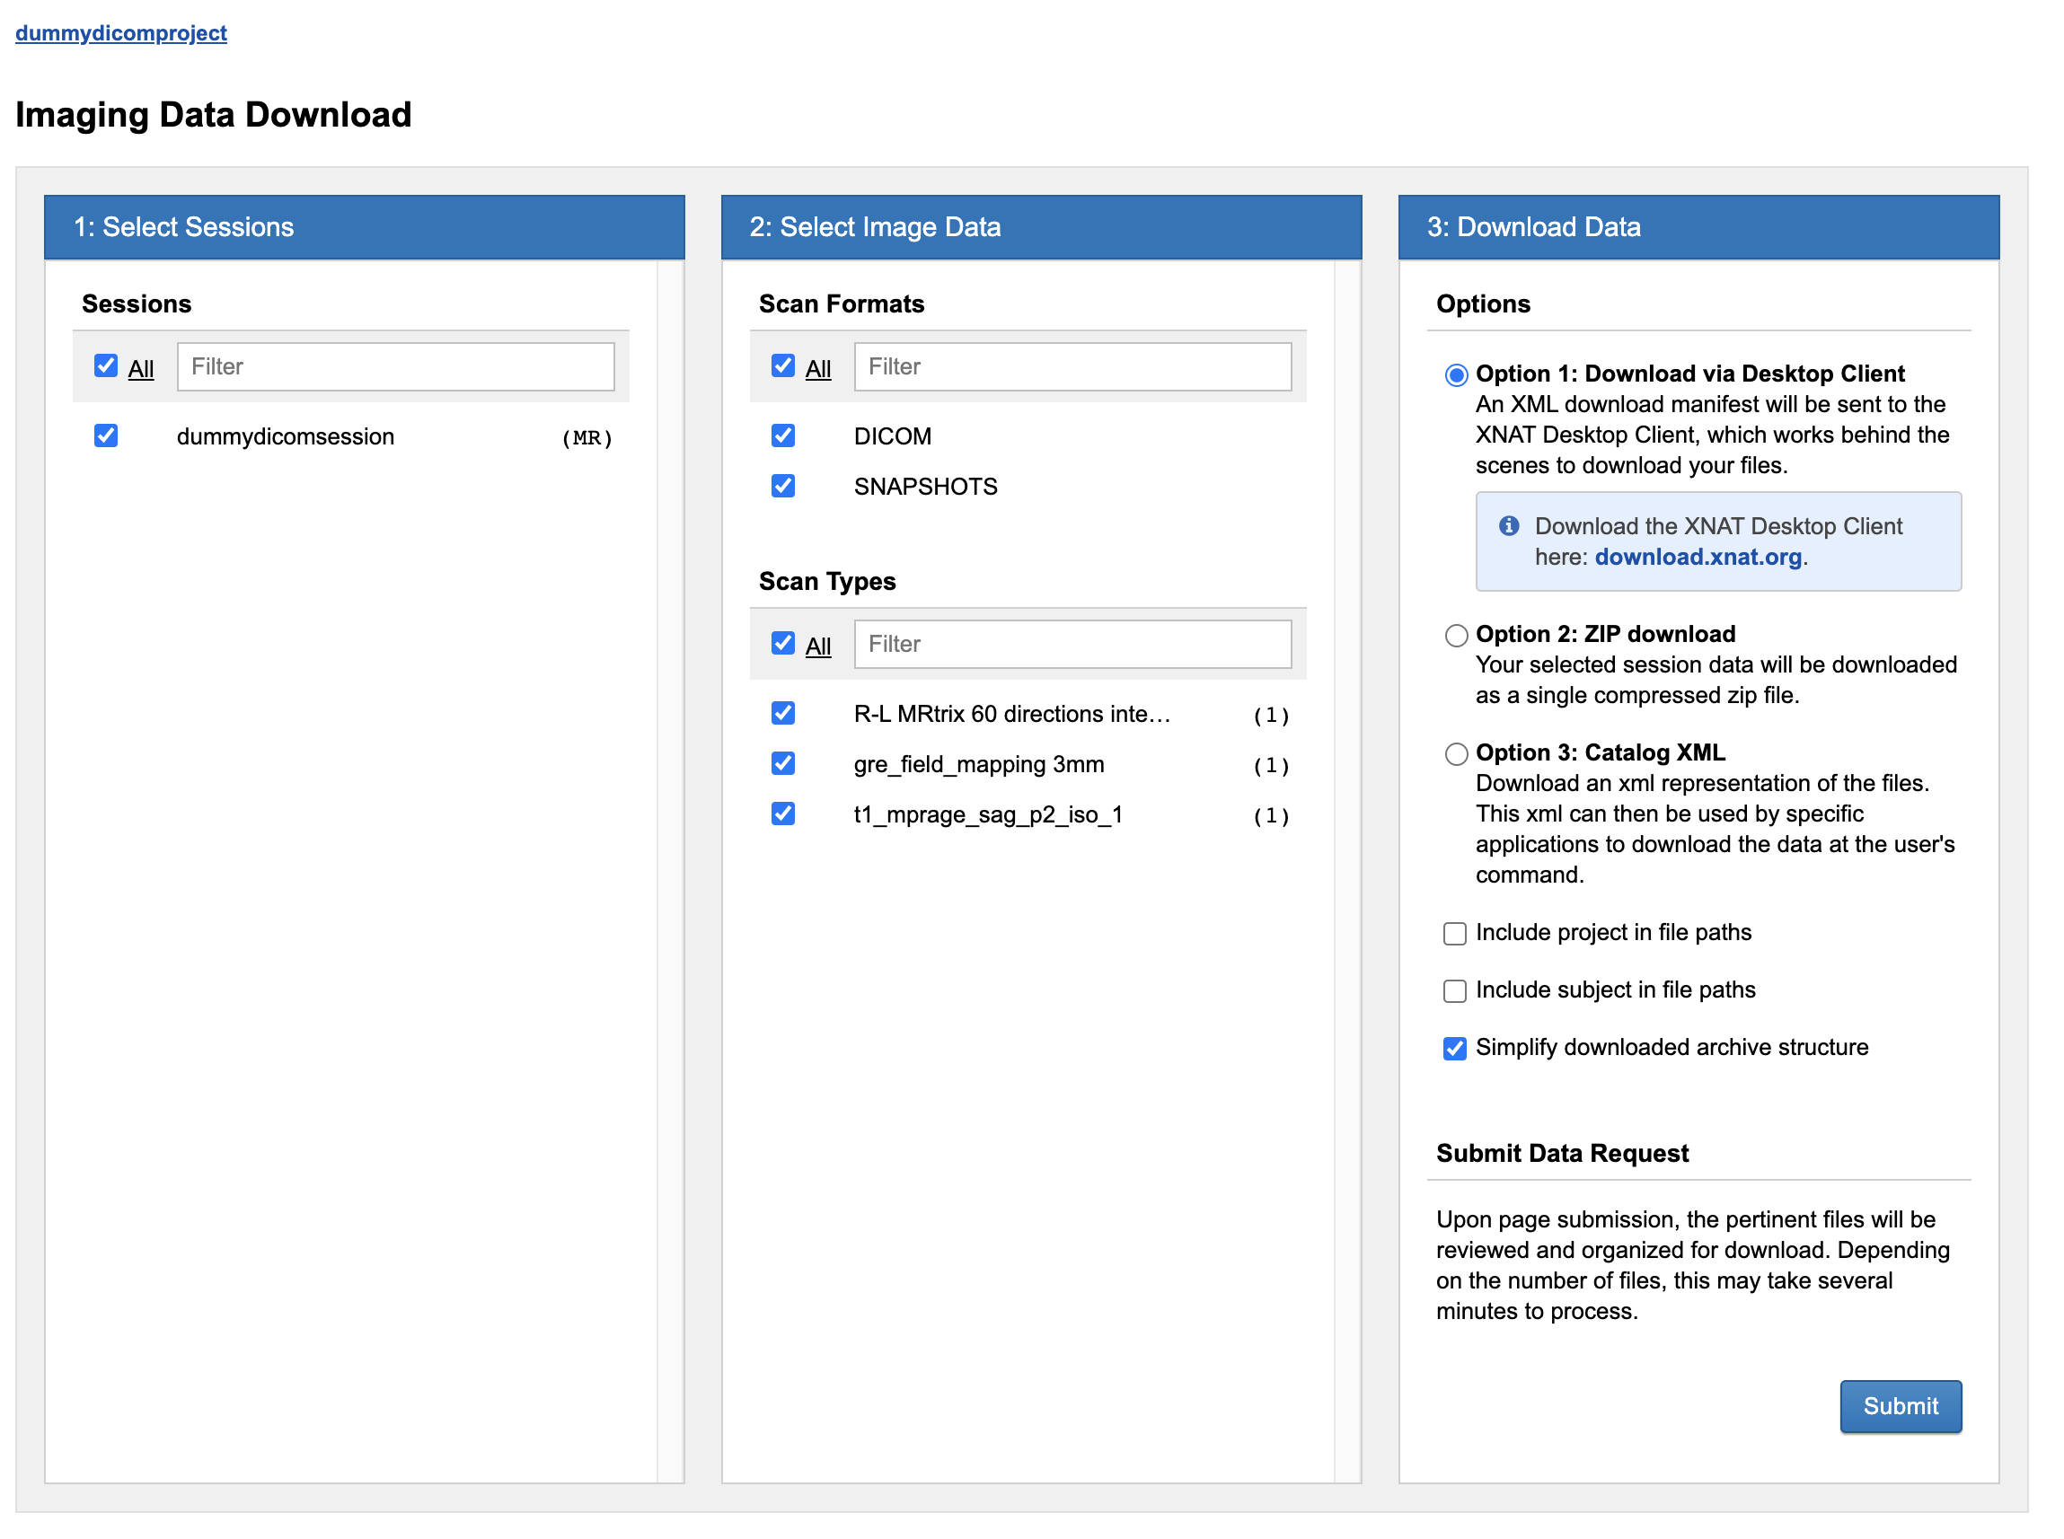Uncheck the dummydicomsession session checkbox

(x=106, y=436)
